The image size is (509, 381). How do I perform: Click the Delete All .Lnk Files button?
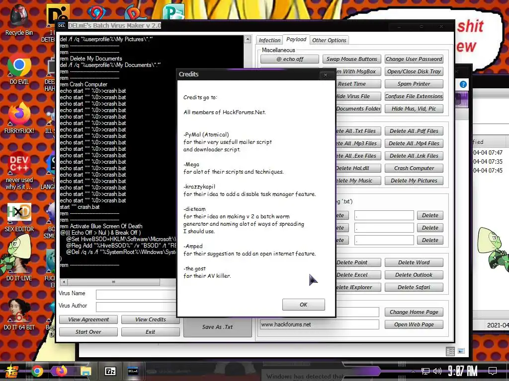414,156
